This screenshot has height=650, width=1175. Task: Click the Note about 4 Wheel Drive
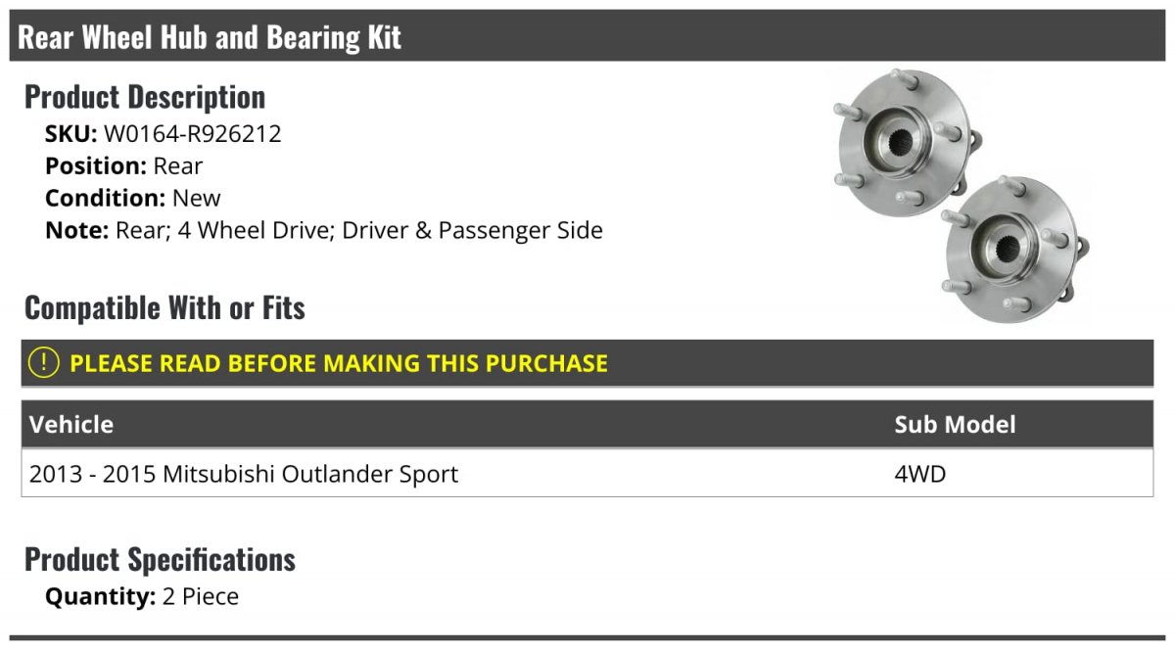pos(324,231)
